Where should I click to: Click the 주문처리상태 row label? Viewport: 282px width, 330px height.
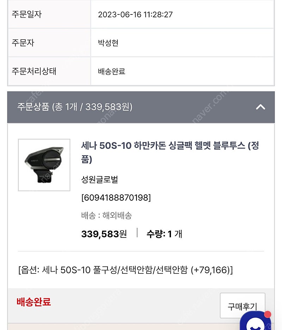click(34, 71)
